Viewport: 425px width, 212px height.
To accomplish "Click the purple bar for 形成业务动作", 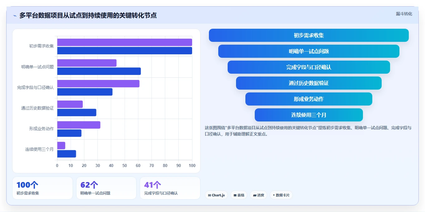I will [x=79, y=125].
